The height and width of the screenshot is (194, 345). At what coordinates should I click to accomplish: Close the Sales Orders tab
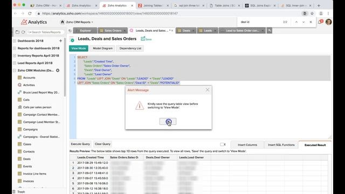pyautogui.click(x=125, y=31)
